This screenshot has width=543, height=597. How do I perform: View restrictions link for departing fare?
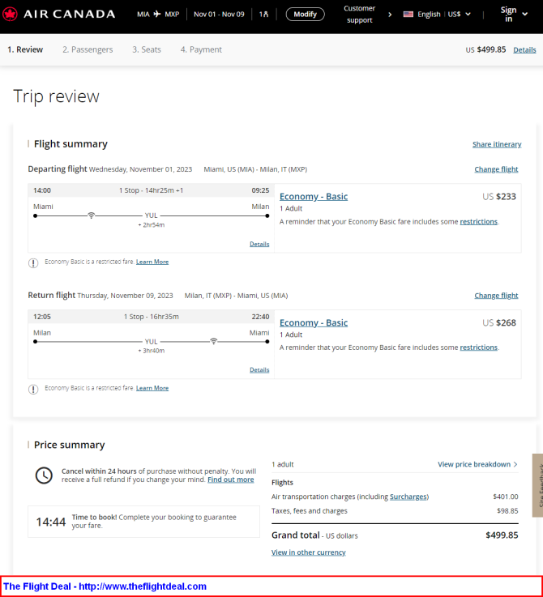[x=479, y=222]
